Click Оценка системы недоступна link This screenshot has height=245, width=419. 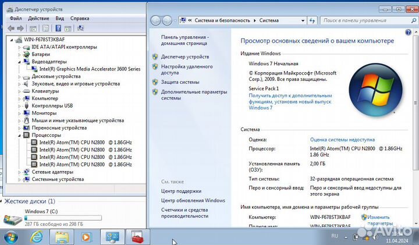coord(342,140)
